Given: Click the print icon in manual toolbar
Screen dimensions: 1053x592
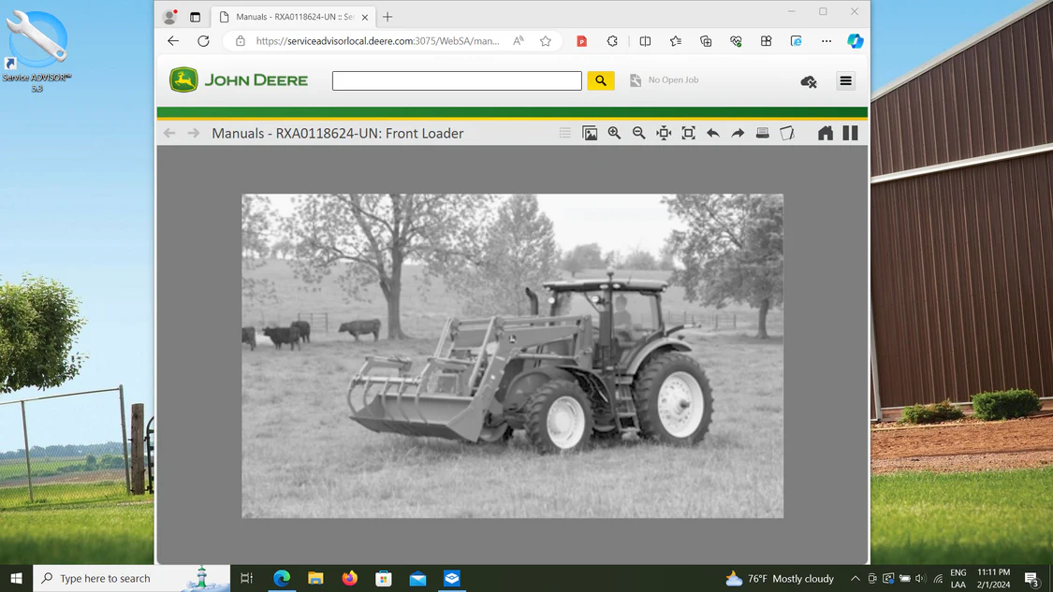Looking at the screenshot, I should click(x=762, y=133).
